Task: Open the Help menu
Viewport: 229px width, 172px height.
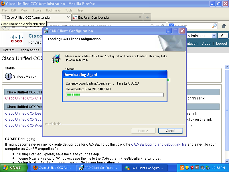Action: pyautogui.click(x=80, y=10)
